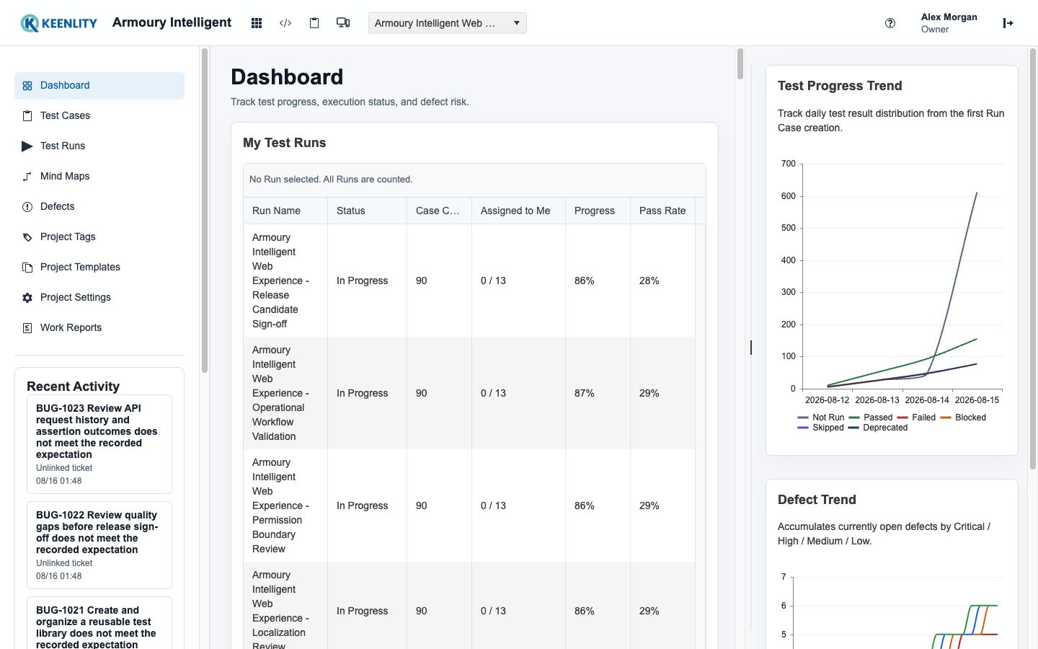Open Defects in sidebar
Image resolution: width=1038 pixels, height=649 pixels.
(99, 207)
